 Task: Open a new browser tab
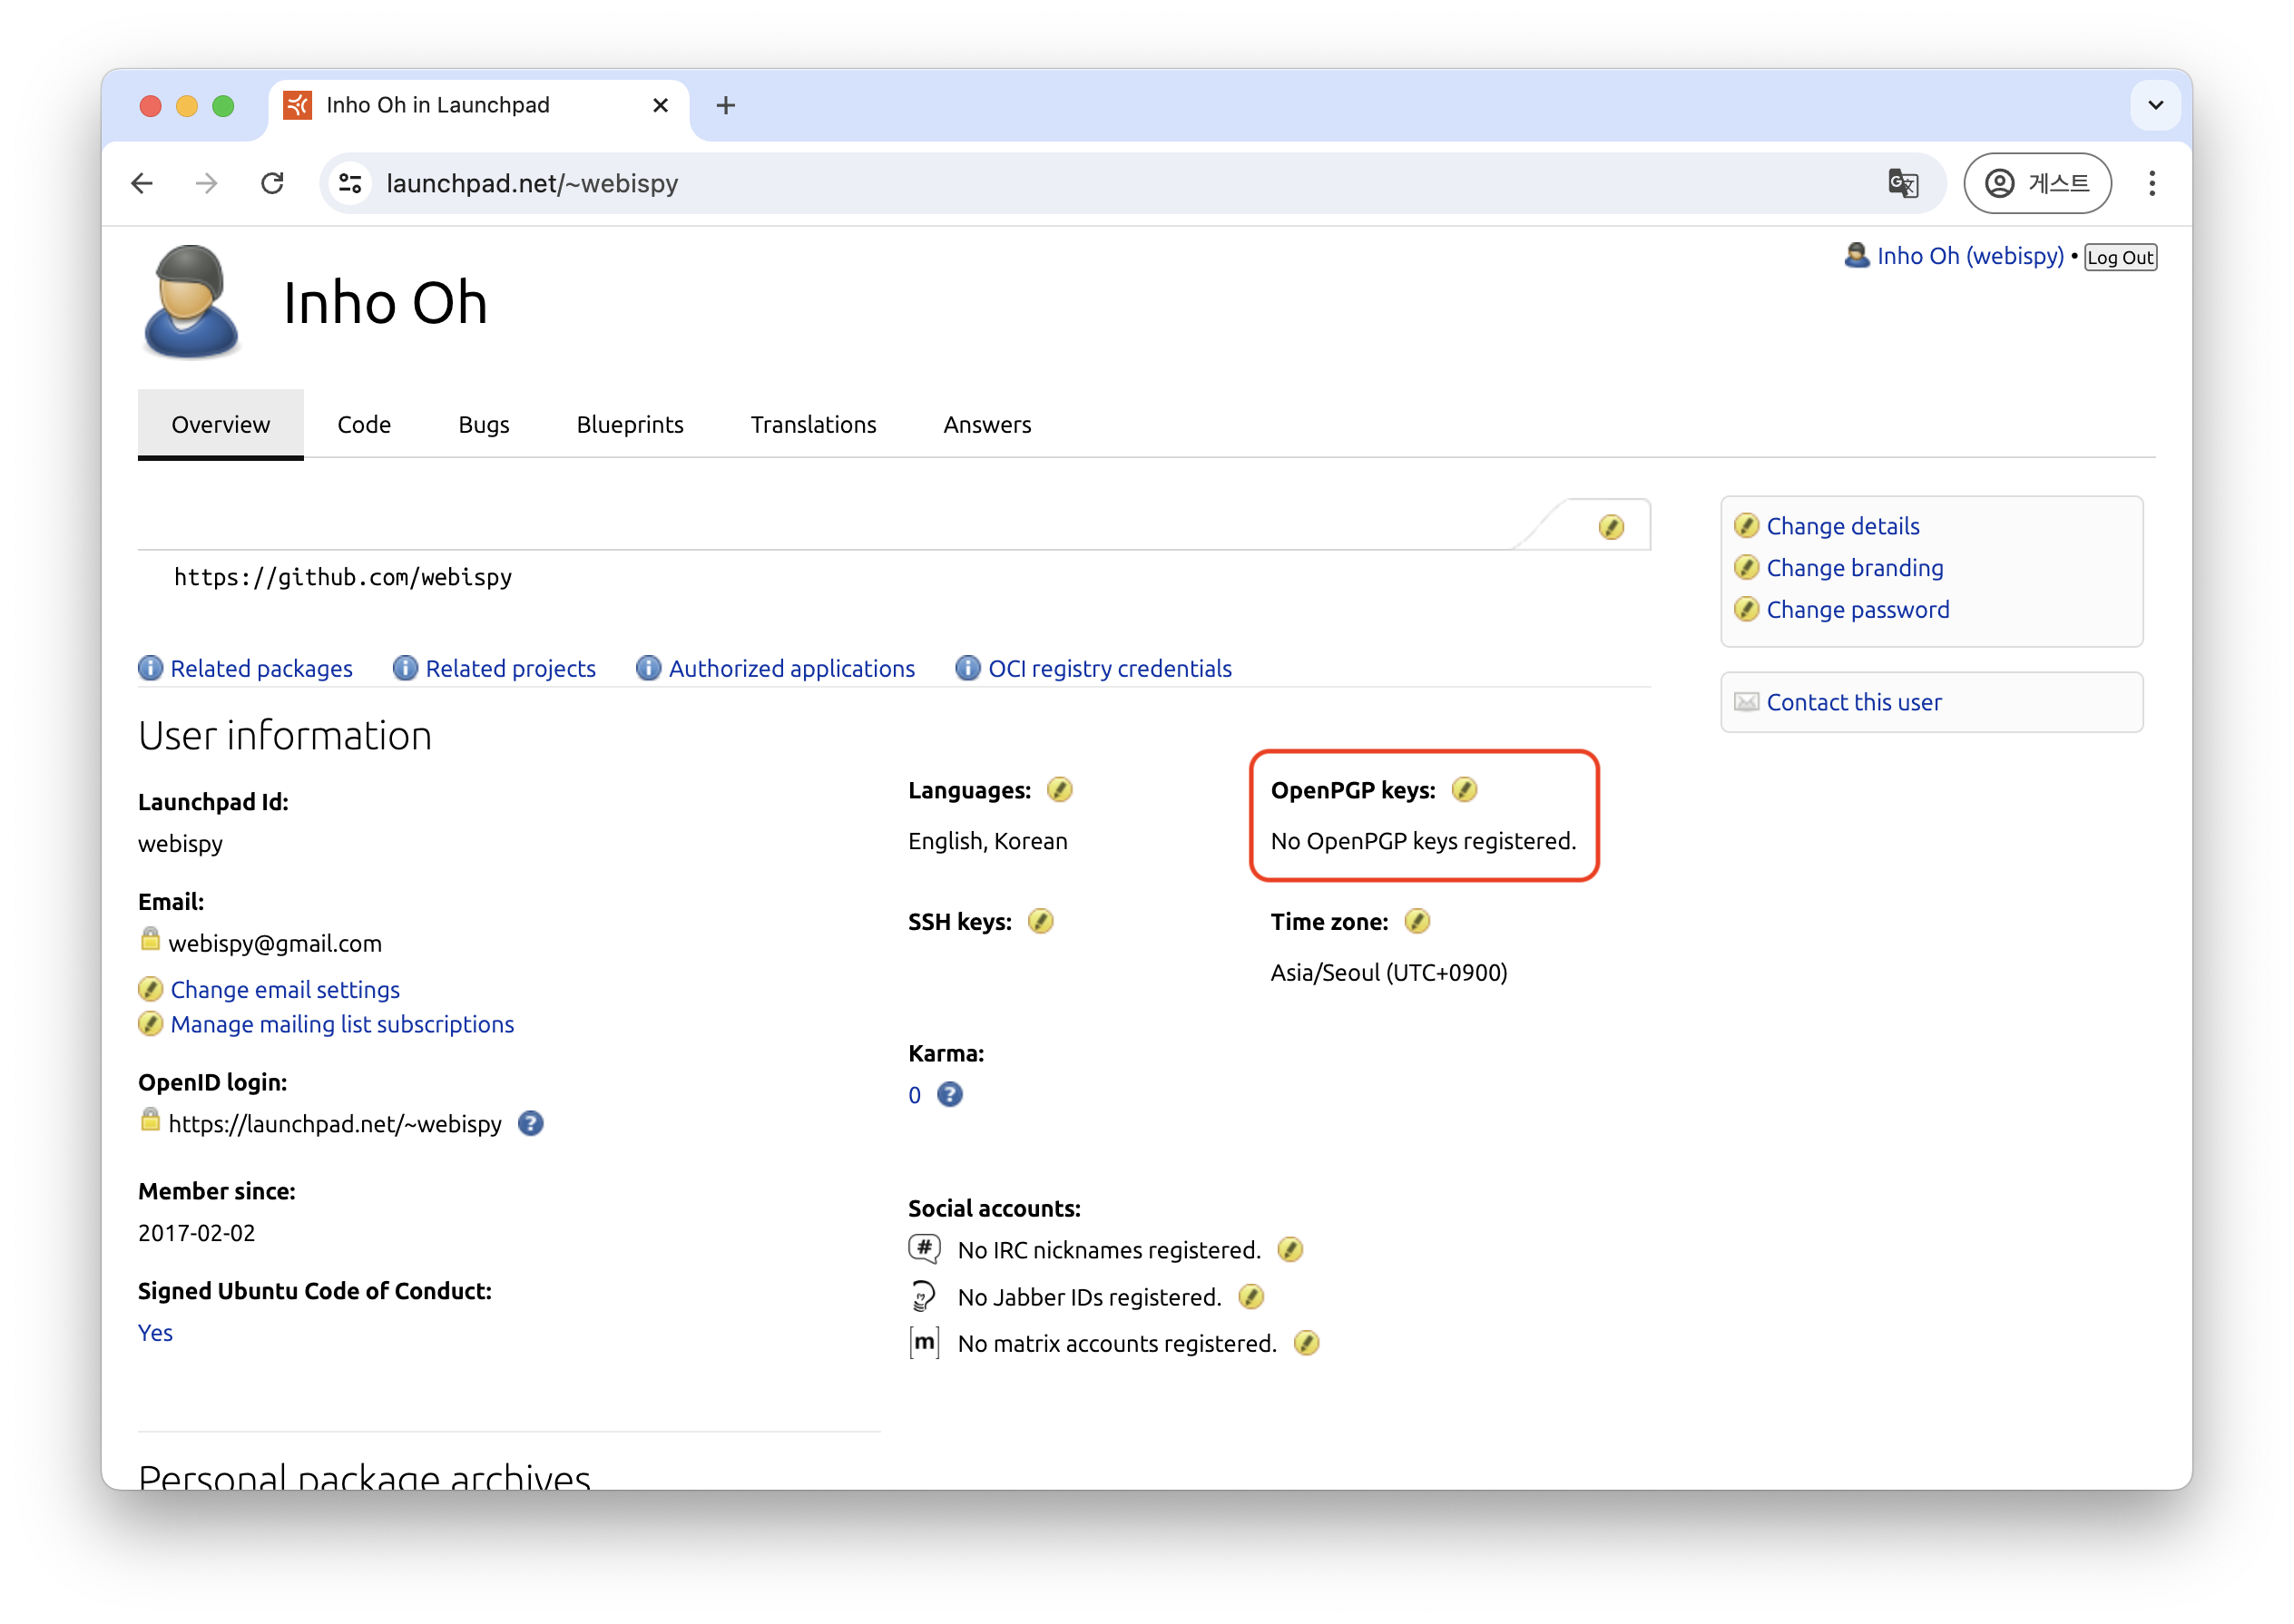[x=726, y=105]
